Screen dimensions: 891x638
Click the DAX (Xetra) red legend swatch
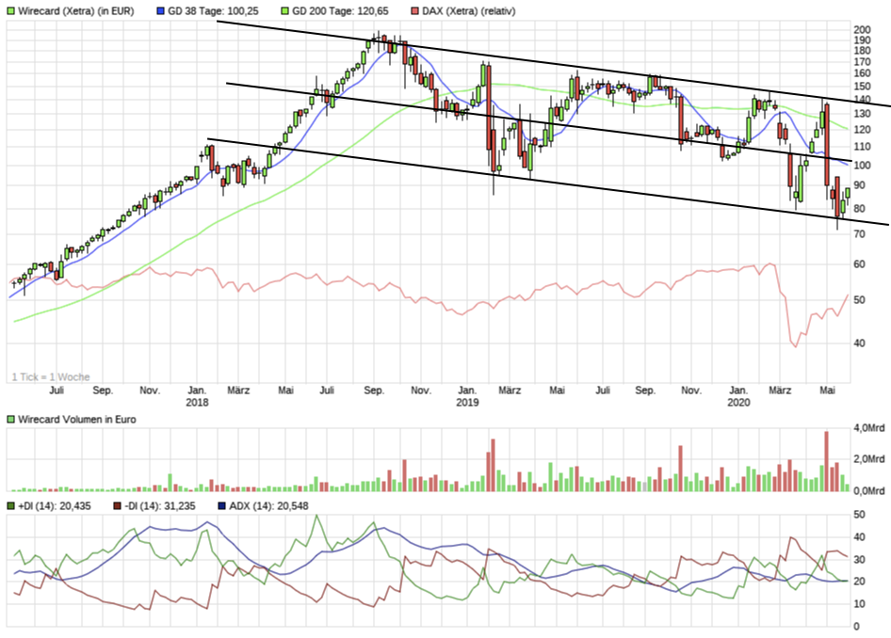414,10
